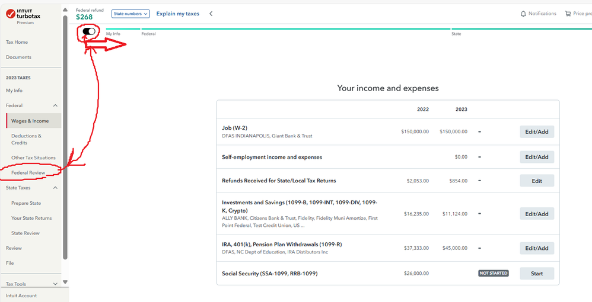The width and height of the screenshot is (592, 302).
Task: Click IRA, 401(k), Pension Plan Withdrawals title
Action: [x=282, y=245]
